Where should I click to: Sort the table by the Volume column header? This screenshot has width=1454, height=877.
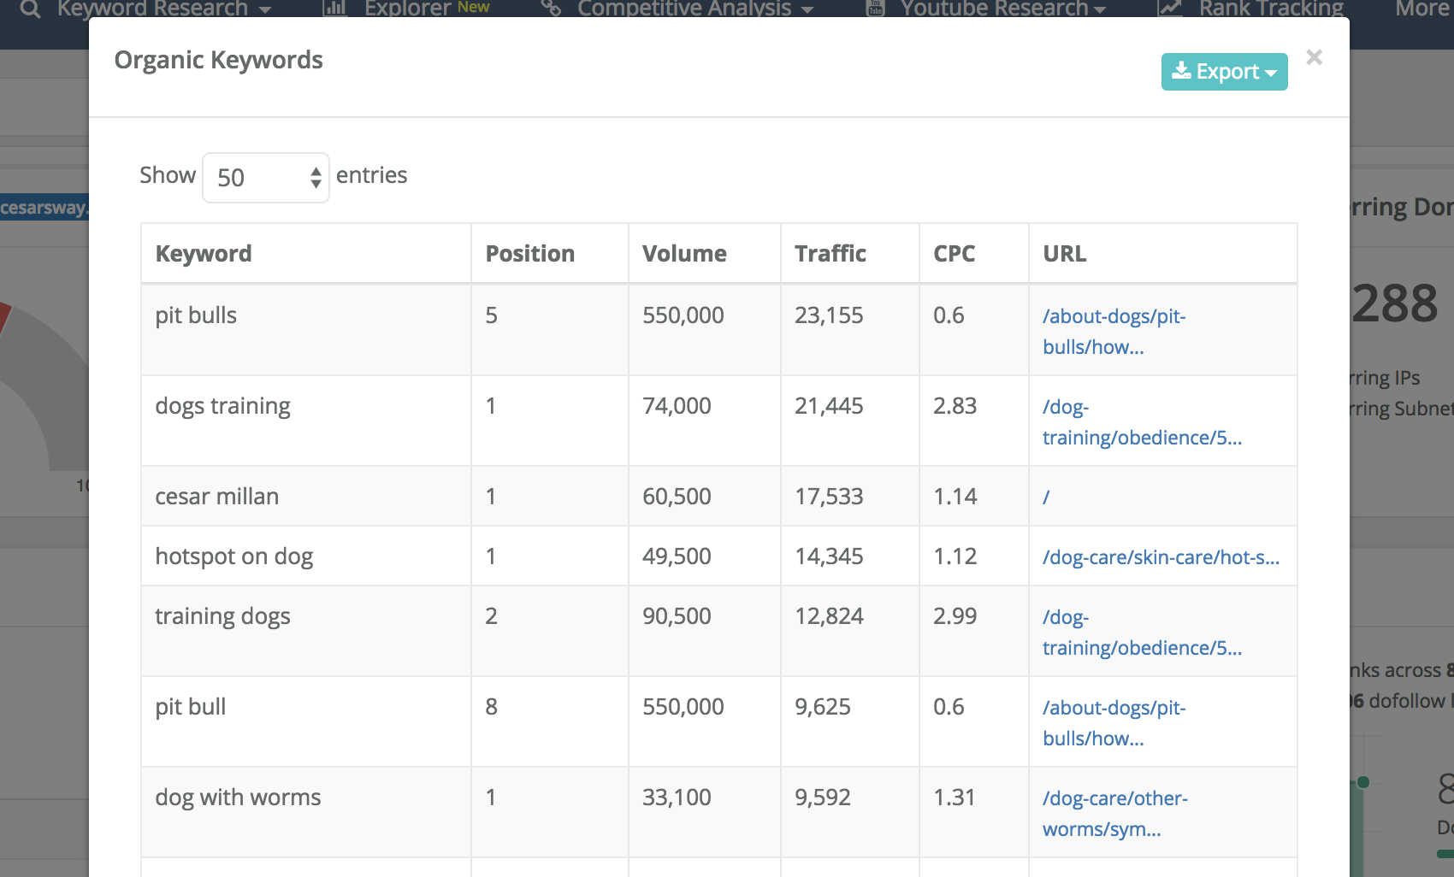(683, 253)
